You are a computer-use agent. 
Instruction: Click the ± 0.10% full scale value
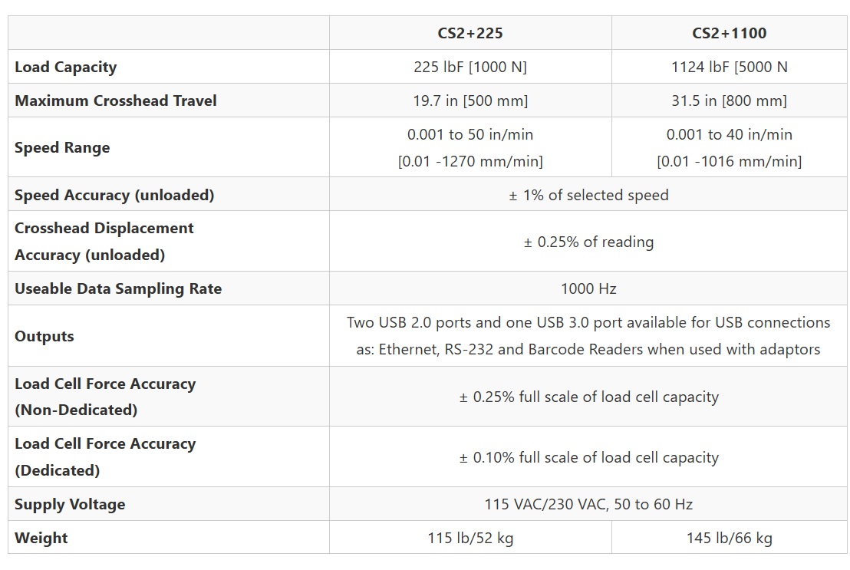(x=588, y=457)
